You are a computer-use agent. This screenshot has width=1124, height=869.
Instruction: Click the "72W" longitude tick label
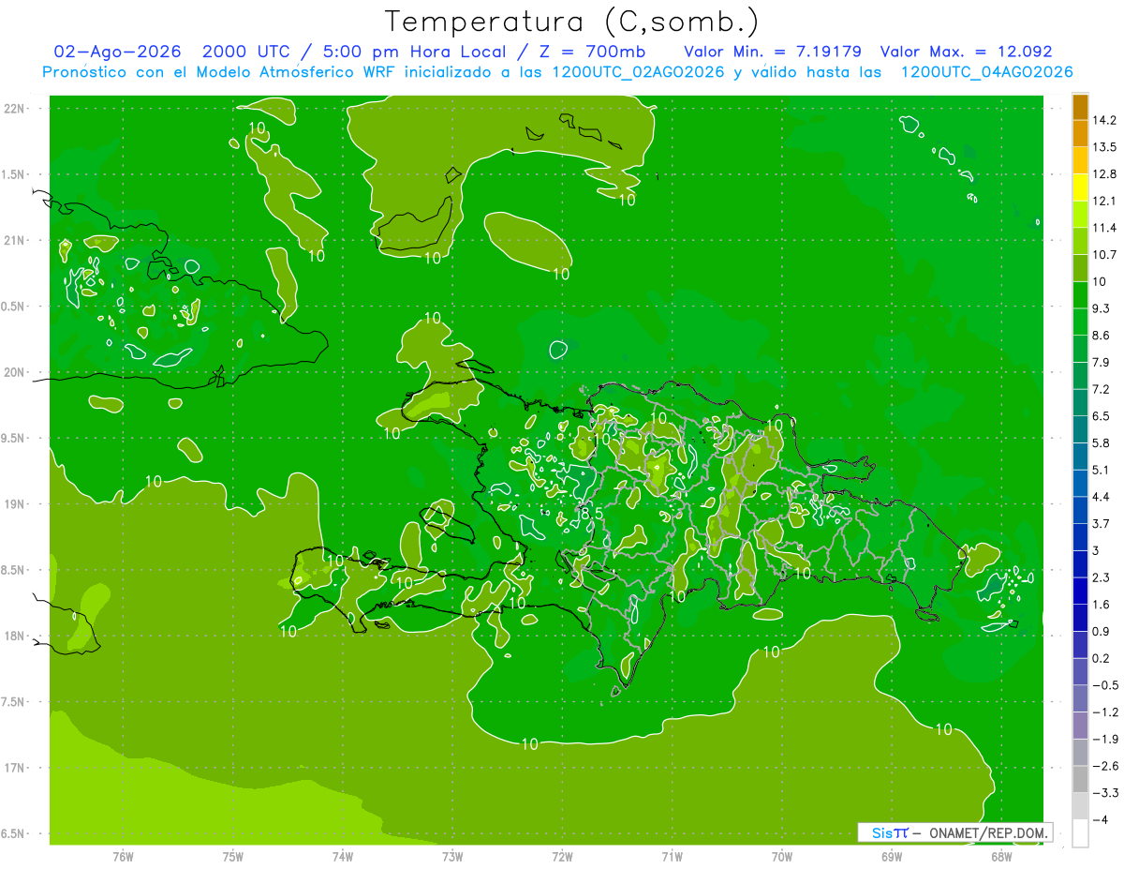click(x=562, y=857)
